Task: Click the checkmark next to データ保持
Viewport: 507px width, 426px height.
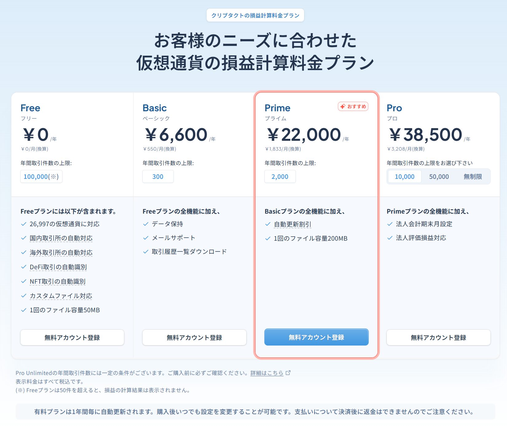Action: [145, 224]
